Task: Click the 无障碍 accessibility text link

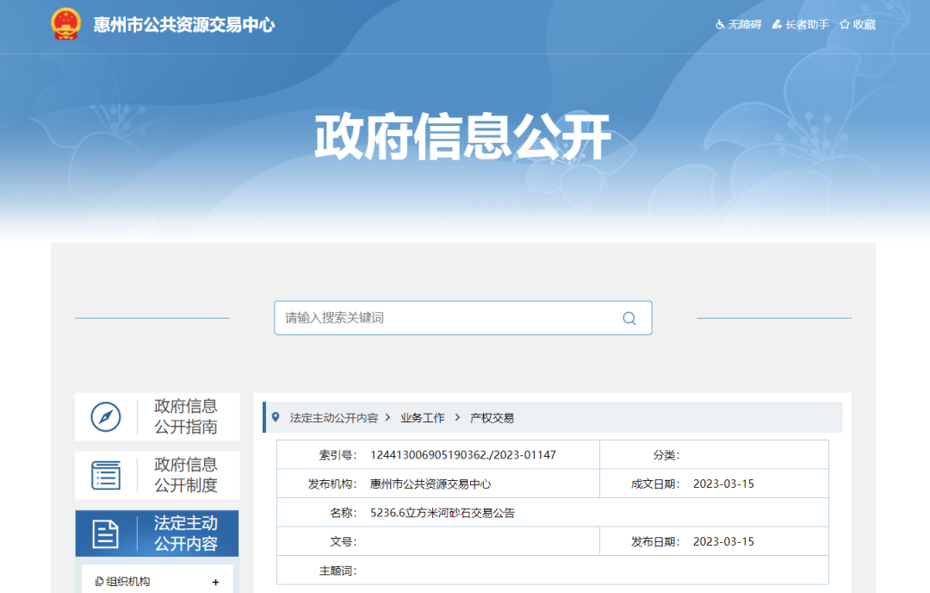Action: pos(745,25)
